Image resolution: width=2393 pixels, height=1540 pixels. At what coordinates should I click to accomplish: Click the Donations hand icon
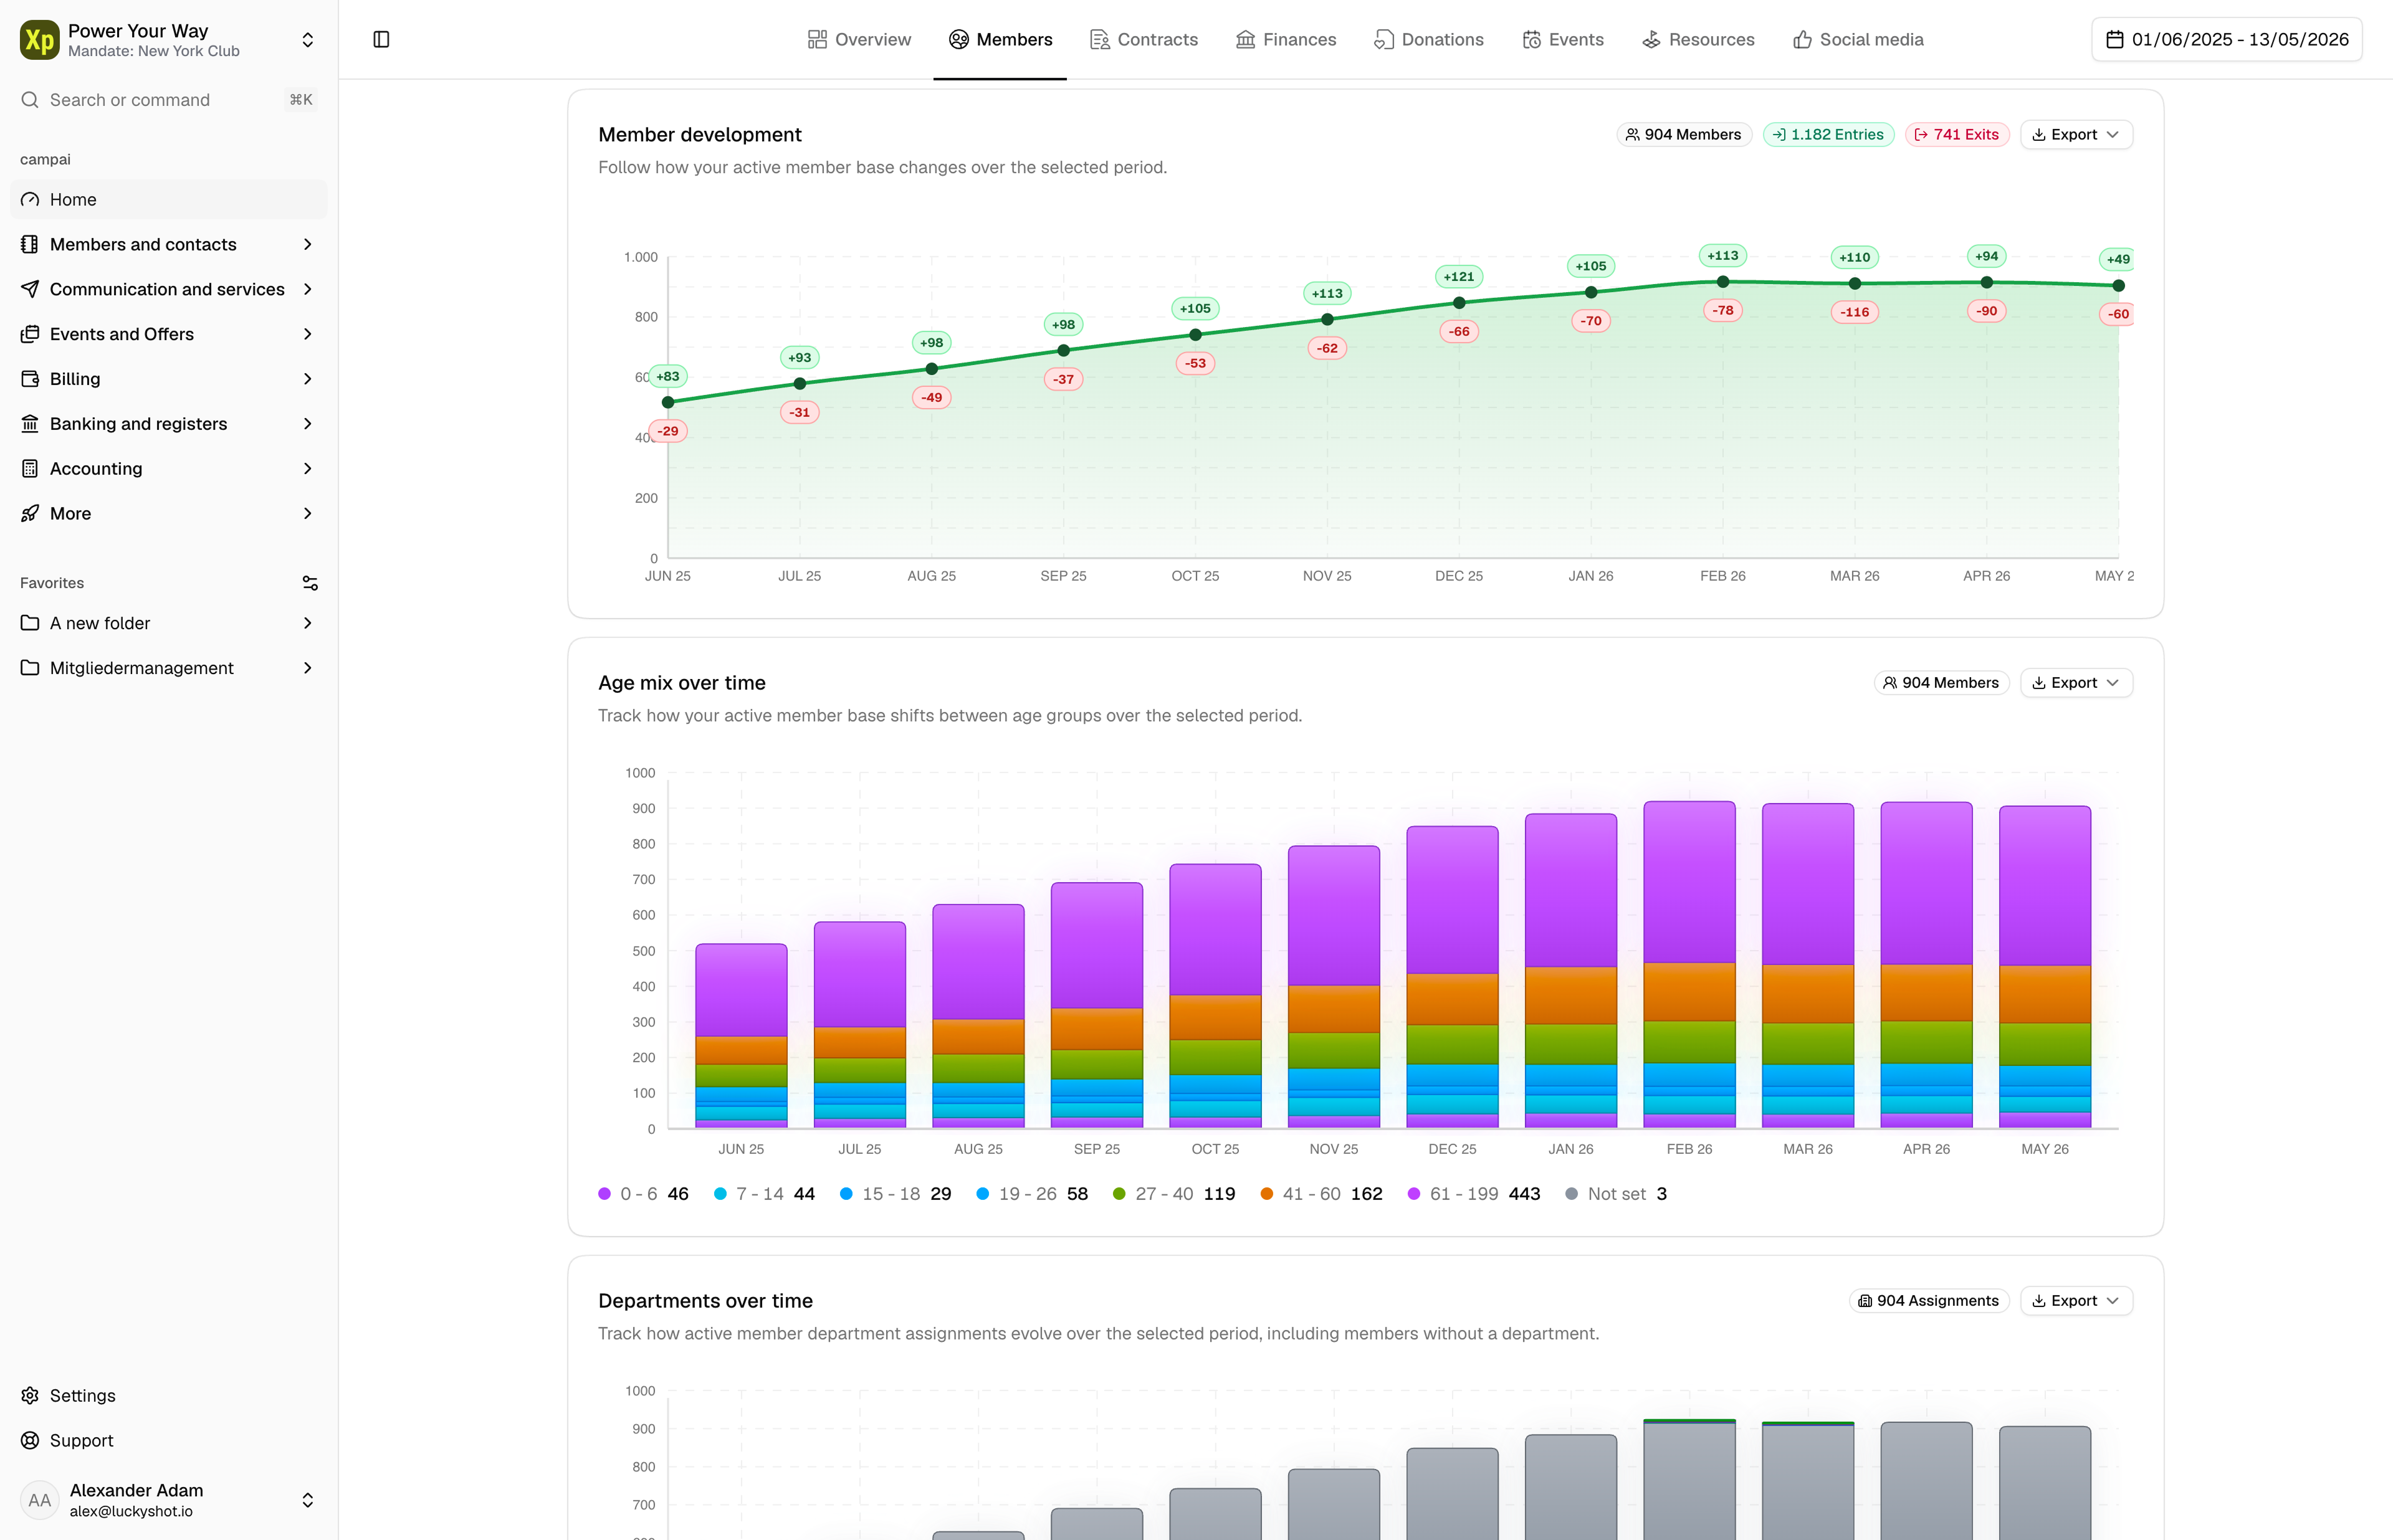click(x=1384, y=40)
